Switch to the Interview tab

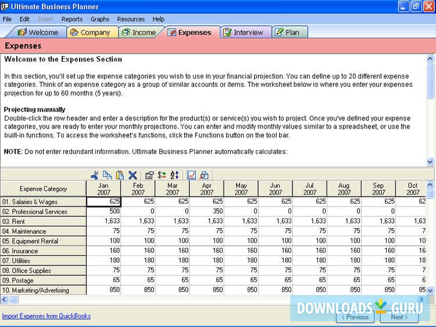click(246, 32)
